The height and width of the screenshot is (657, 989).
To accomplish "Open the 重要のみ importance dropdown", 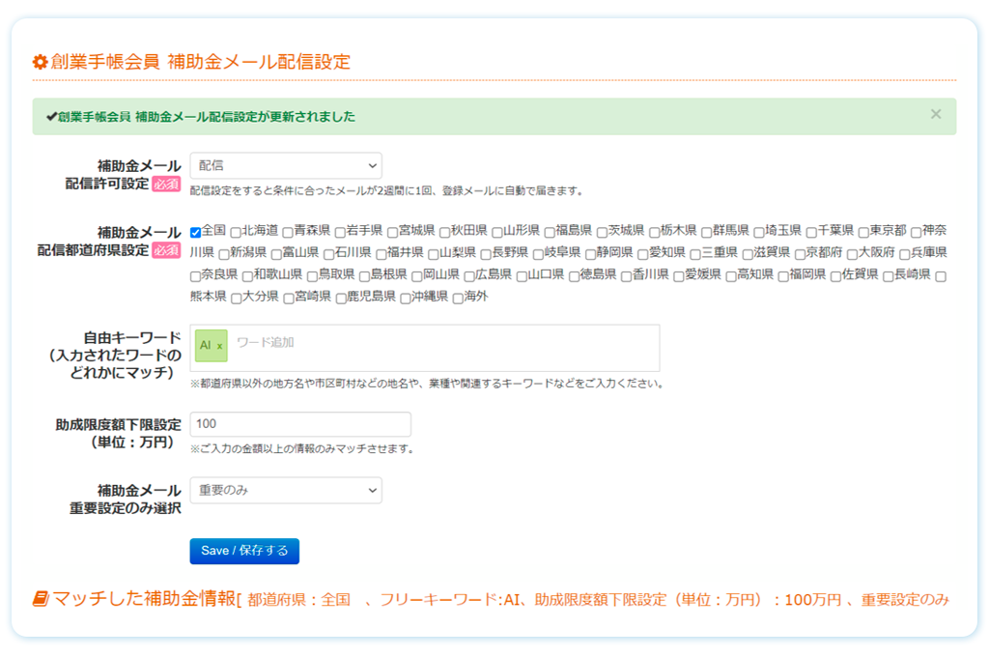I will [285, 490].
